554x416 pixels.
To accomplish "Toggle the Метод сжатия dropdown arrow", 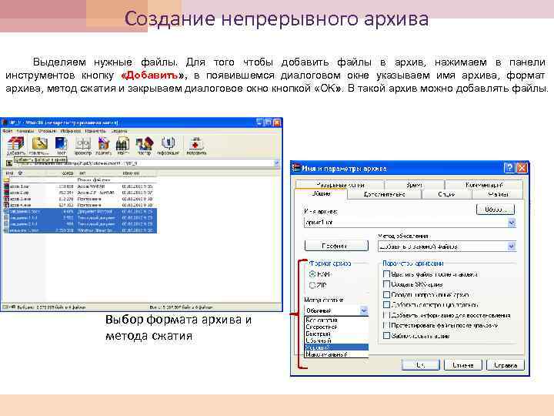I will (364, 310).
